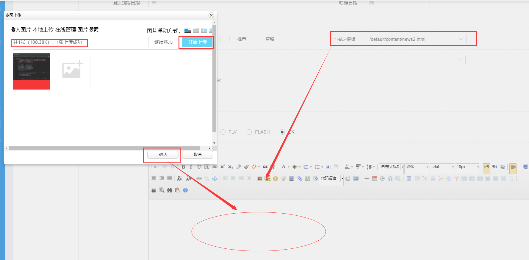
Task: Apply superscript formatting
Action: 223,167
